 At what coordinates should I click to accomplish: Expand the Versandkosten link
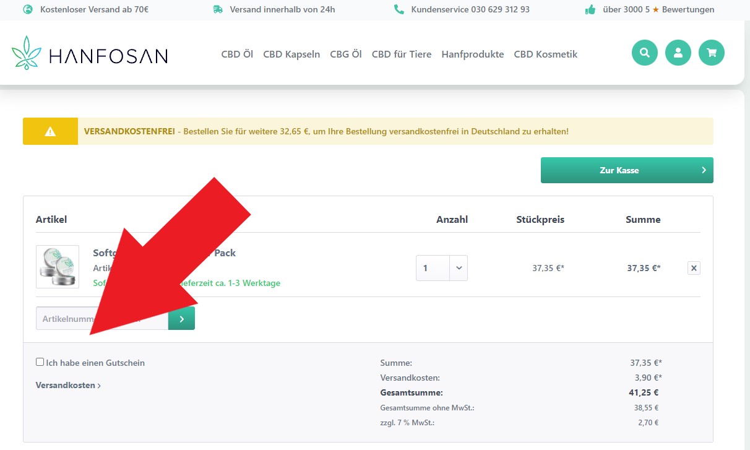click(x=68, y=385)
